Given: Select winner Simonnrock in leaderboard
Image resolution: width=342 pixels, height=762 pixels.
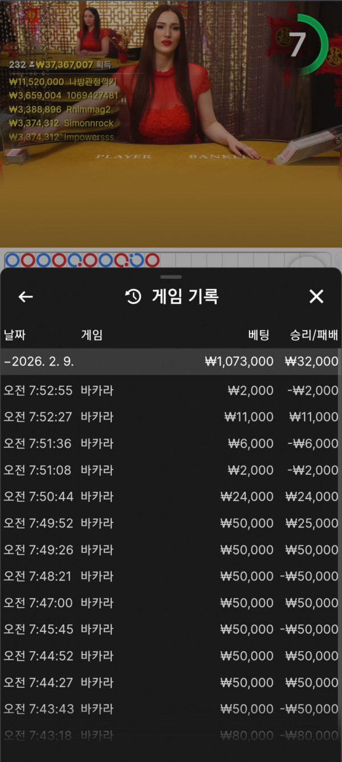Looking at the screenshot, I should tap(62, 123).
